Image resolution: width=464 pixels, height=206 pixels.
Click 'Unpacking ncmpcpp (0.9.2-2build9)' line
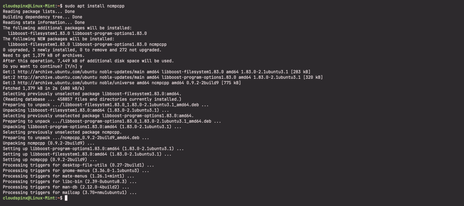pos(48,143)
